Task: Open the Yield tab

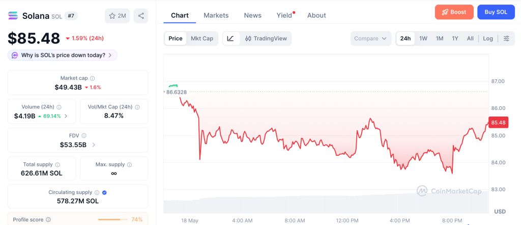Action: point(284,15)
